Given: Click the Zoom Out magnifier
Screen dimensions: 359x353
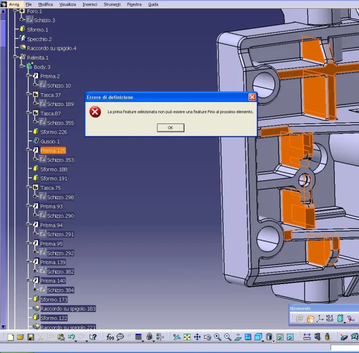Looking at the screenshot, I should 227,337.
